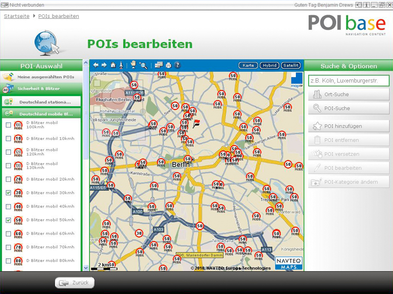Uncheck D Blitzer mobil 30kmh

tap(8, 193)
